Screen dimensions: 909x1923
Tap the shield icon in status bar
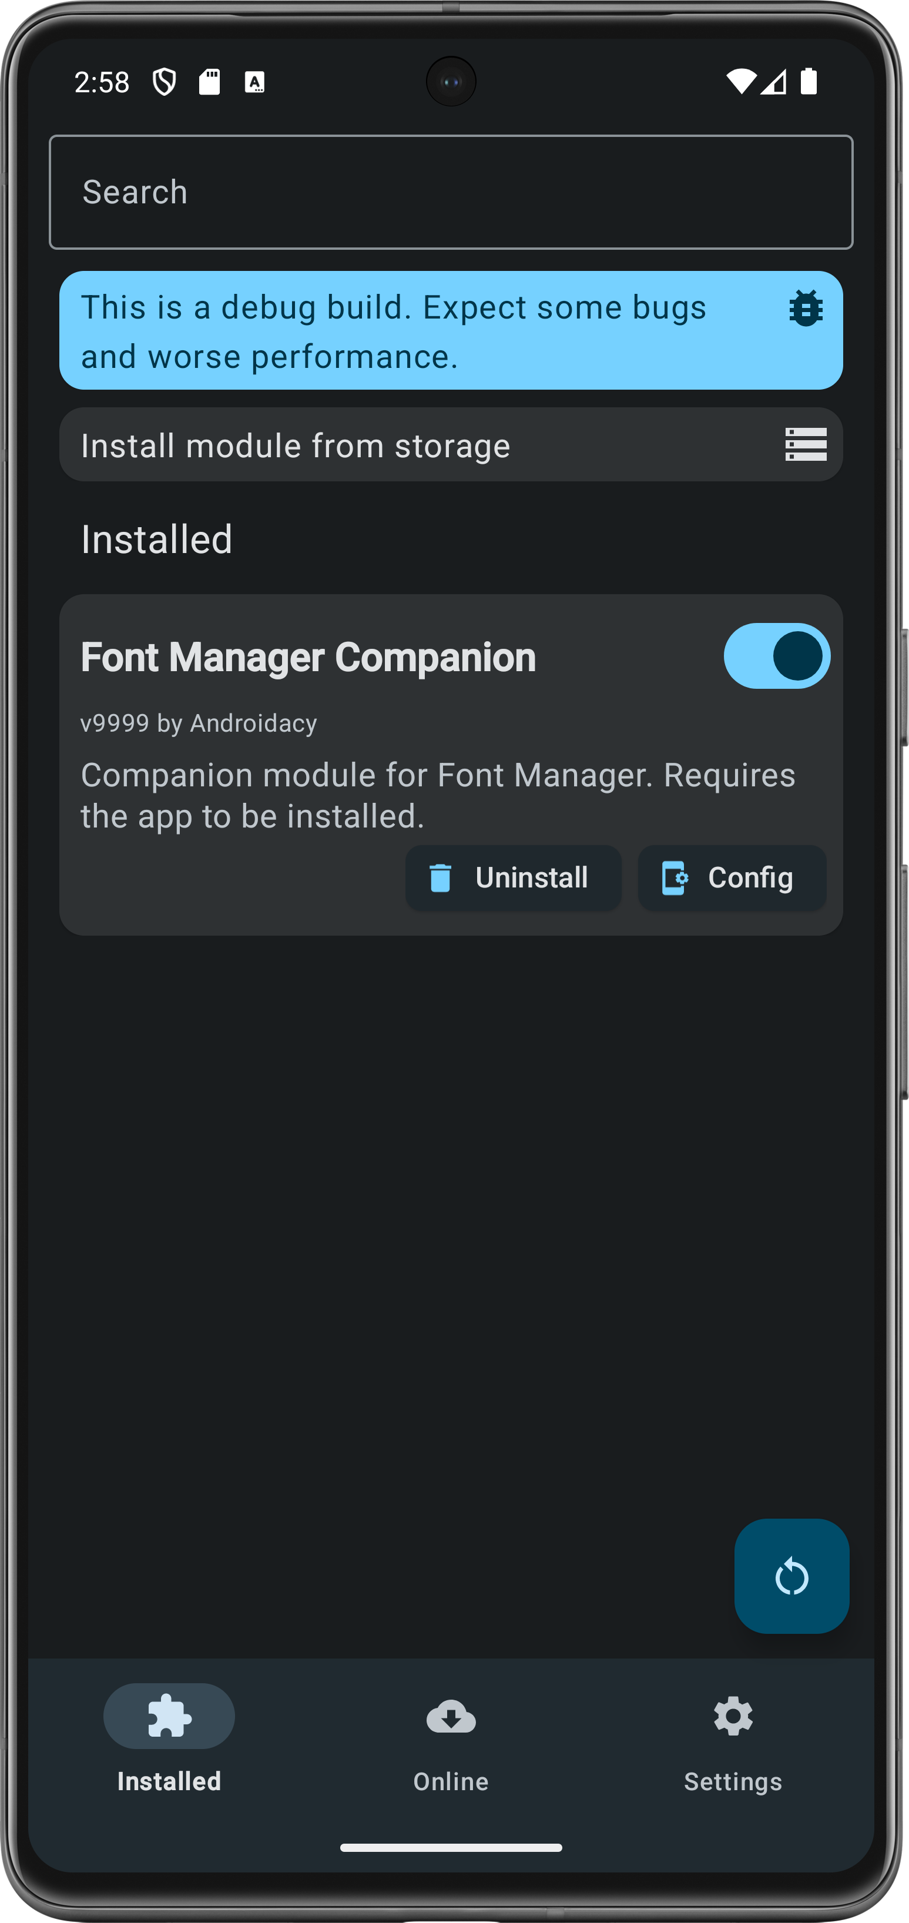tap(164, 81)
